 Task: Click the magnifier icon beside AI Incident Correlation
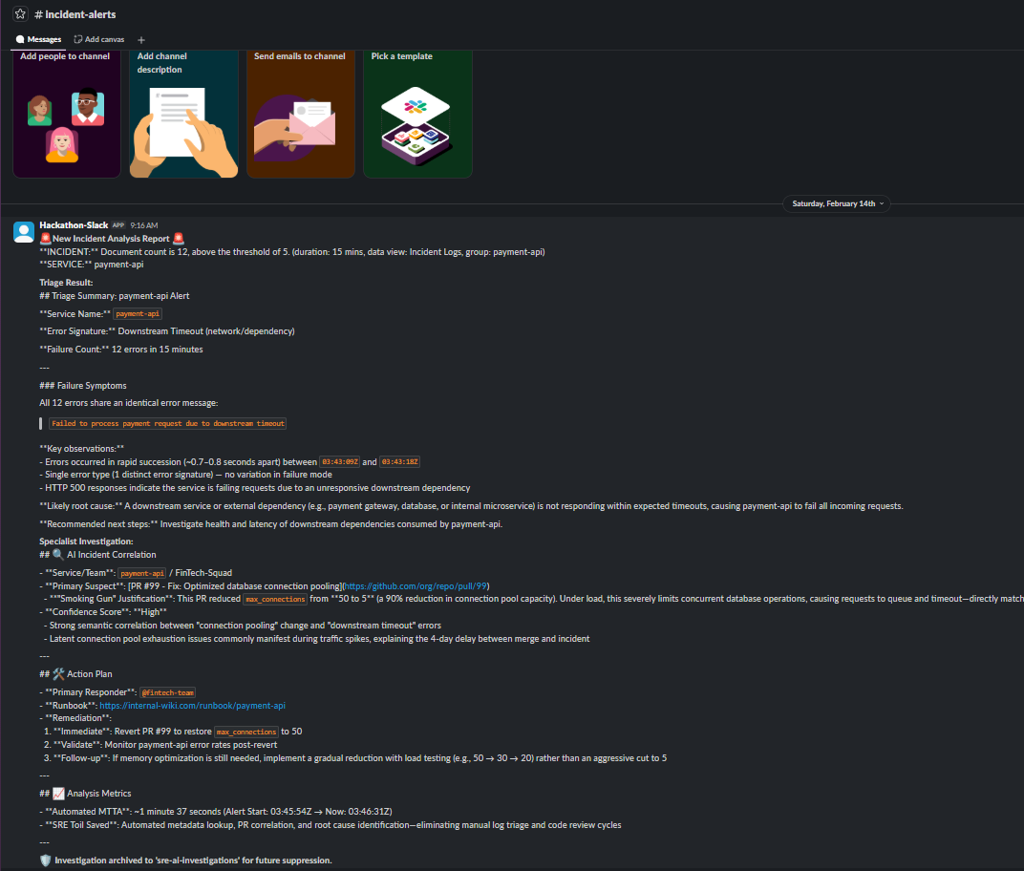pyautogui.click(x=58, y=554)
